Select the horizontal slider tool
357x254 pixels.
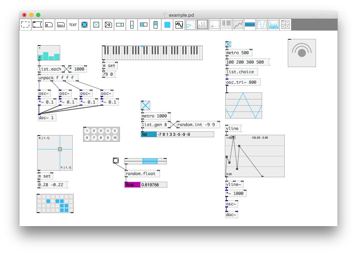pyautogui.click(x=120, y=25)
